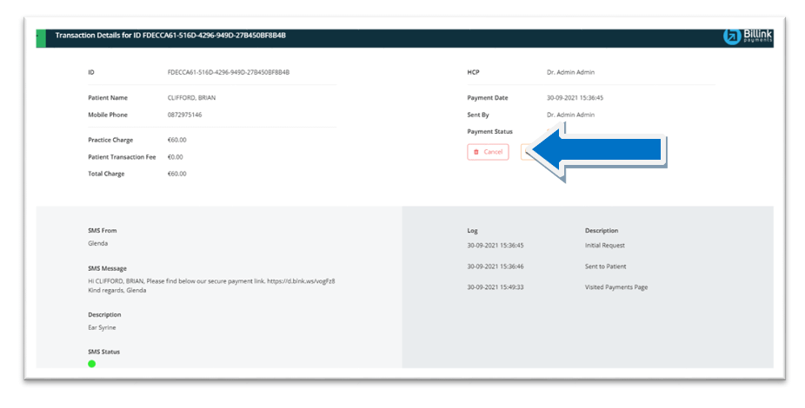Click the HCP value Dr. Admin Admin

tap(570, 72)
